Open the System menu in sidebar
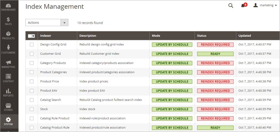Image resolution: width=280 pixels, height=132 pixels. pyautogui.click(x=8, y=121)
